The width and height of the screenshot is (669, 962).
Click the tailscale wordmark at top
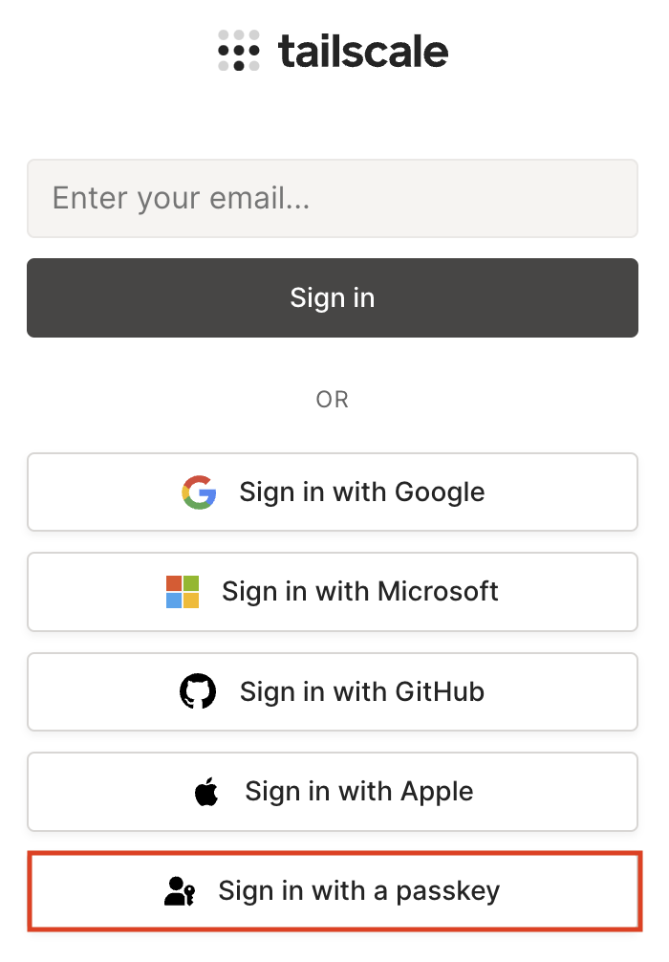363,52
